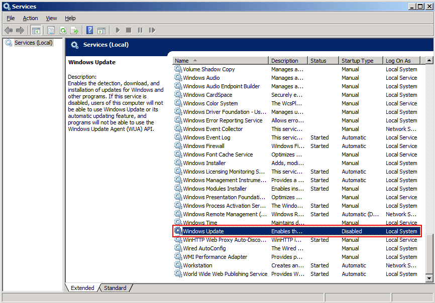The image size is (435, 303).
Task: Select the Windows Event Log service name
Action: pos(206,137)
